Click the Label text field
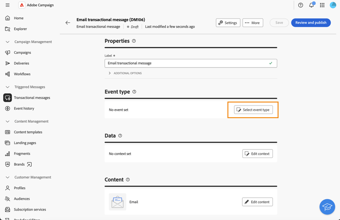This screenshot has height=220, width=340. coord(186,63)
